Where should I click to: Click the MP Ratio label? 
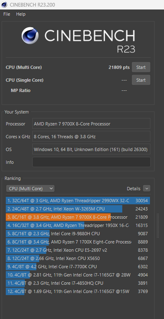click(x=21, y=90)
